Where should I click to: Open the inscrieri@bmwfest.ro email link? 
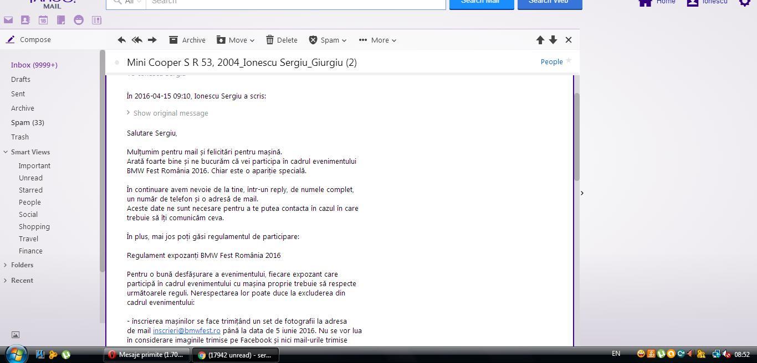186,331
